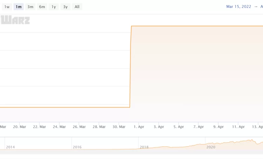Jump navigator to 2020
This screenshot has width=263, height=159.
tap(211, 147)
